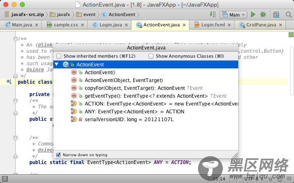Toggle fold marker above public static final ANY

15,156
